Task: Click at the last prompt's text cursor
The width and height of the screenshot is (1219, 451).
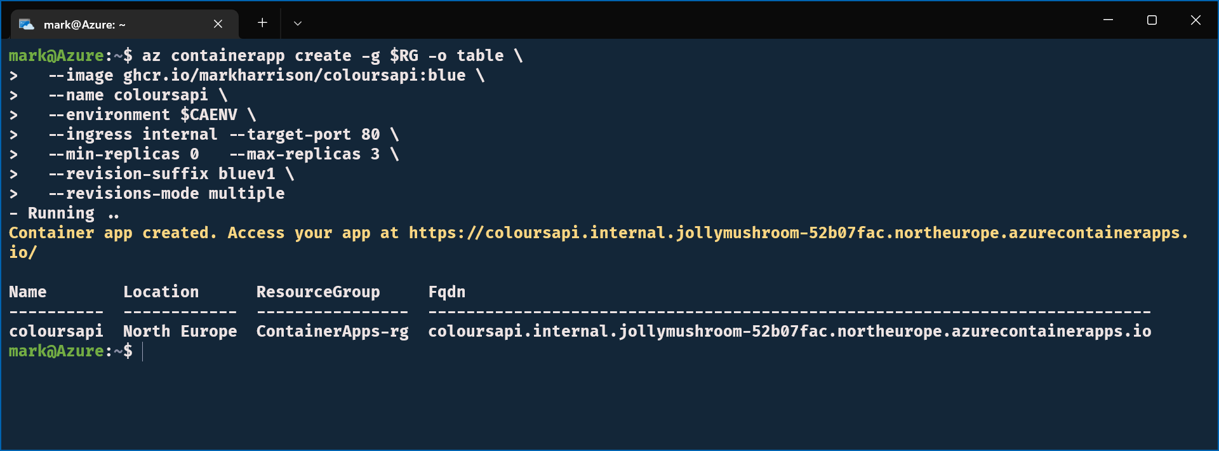Action: (143, 351)
